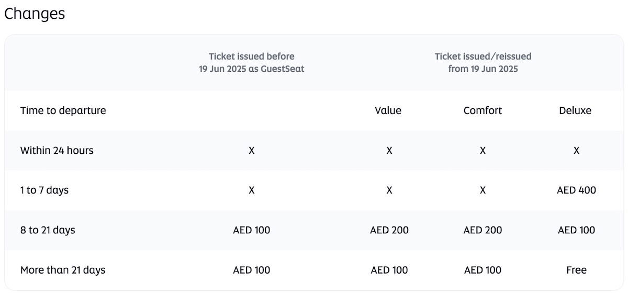Click 'Ticket issued/reissued from 19 Jun 2025' header
The image size is (628, 295).
point(483,62)
